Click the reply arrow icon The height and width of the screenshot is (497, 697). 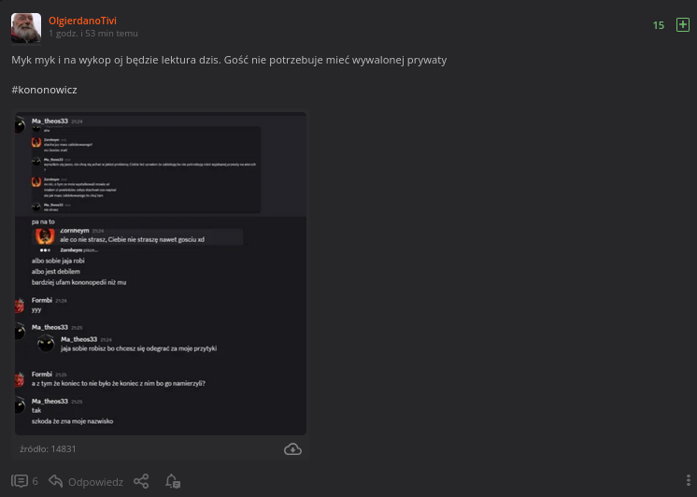click(56, 481)
